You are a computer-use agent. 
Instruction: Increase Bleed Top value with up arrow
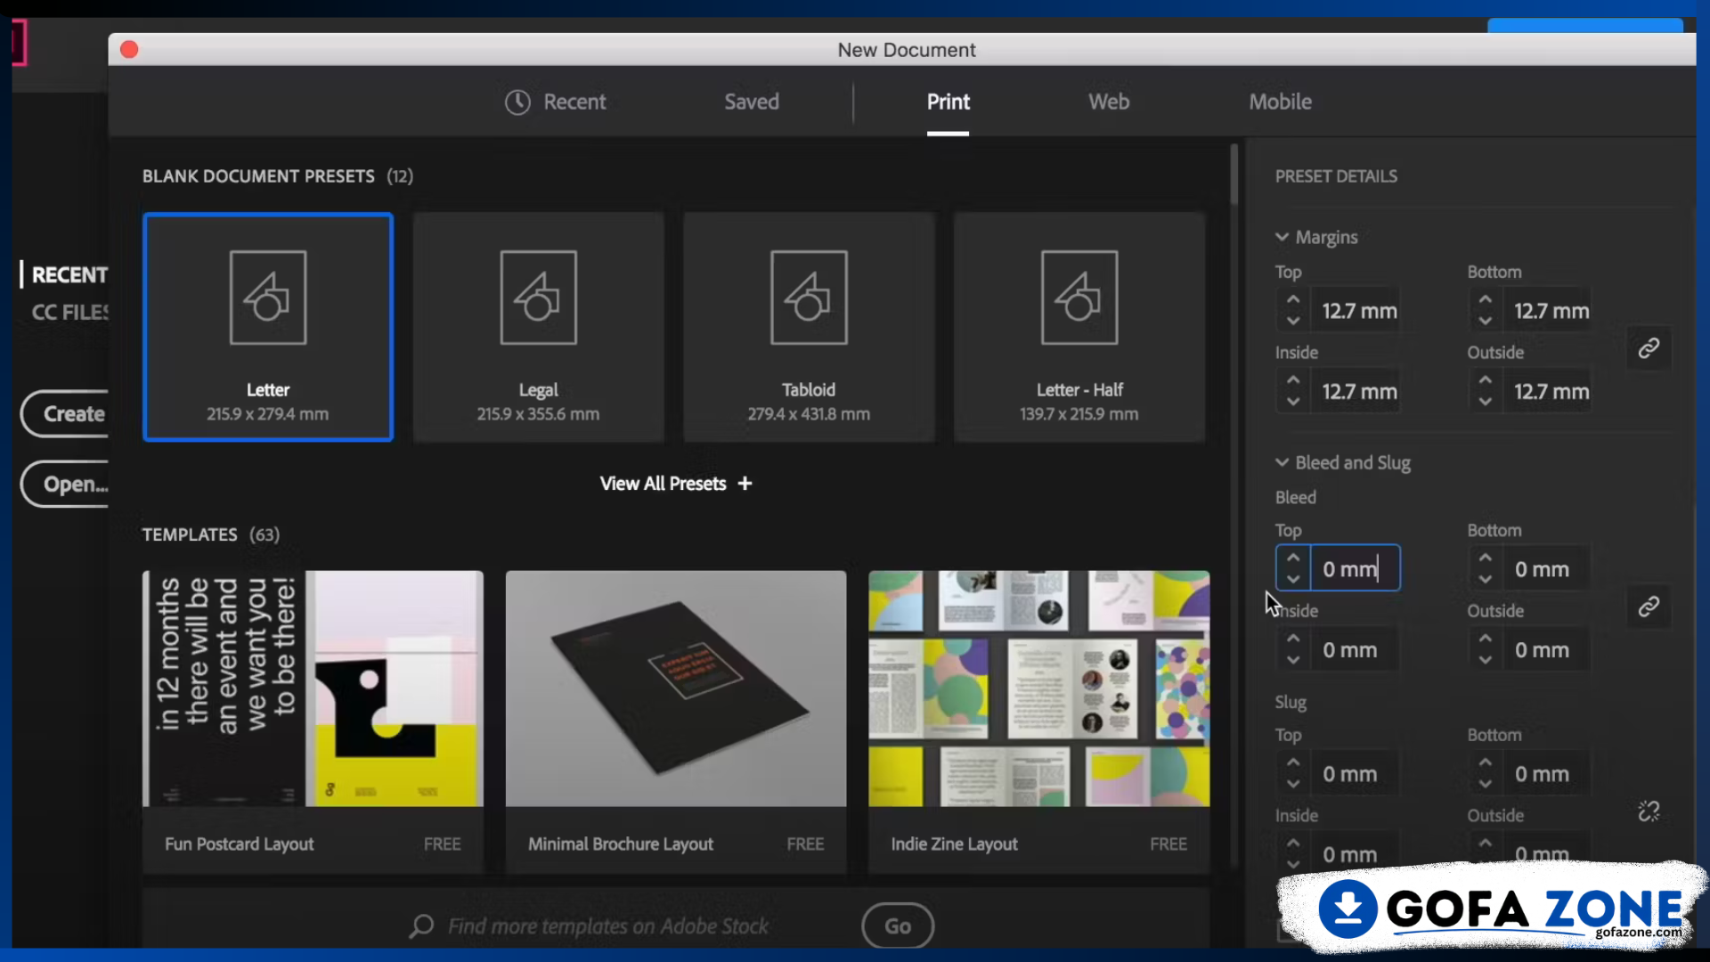click(1293, 558)
